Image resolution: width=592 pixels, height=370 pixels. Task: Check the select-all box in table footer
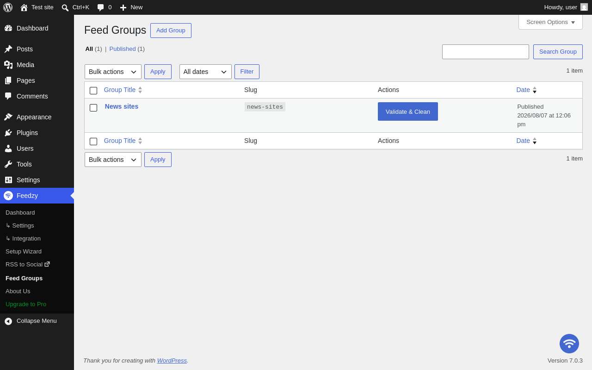93,142
